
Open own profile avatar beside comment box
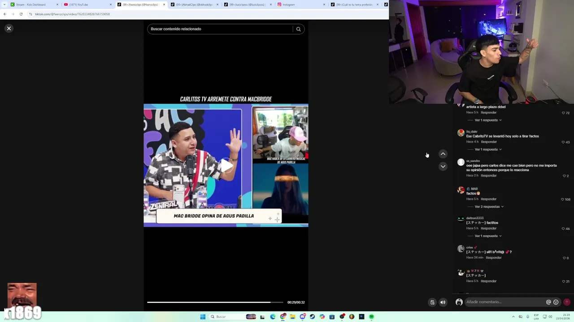459,302
